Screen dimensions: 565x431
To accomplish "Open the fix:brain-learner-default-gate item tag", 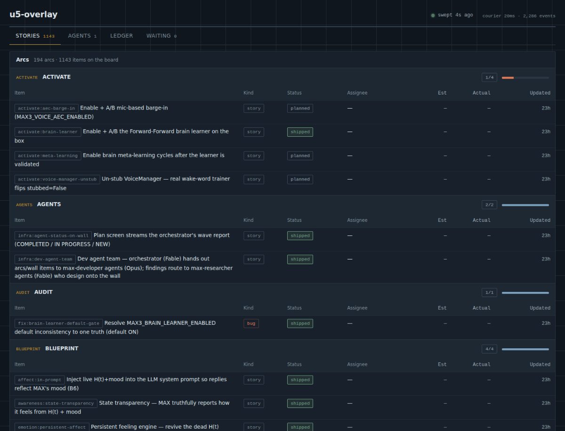I will click(58, 323).
